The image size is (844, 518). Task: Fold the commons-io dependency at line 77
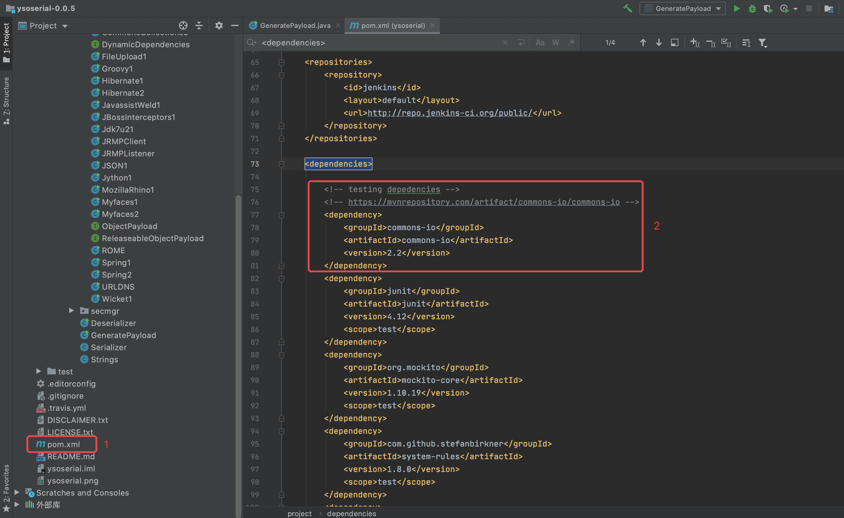[281, 215]
